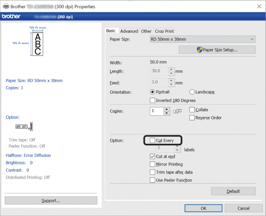This screenshot has width=266, height=216.
Task: Turn on Trim tape after data
Action: [x=153, y=172]
